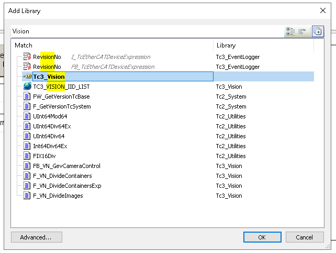Select F_GetVersionTcSystem function
The width and height of the screenshot is (336, 253).
click(x=62, y=106)
